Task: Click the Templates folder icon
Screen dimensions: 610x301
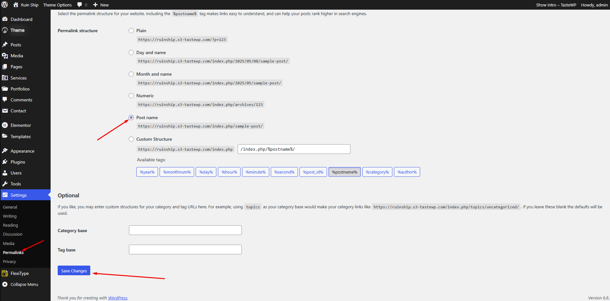Action: point(5,136)
